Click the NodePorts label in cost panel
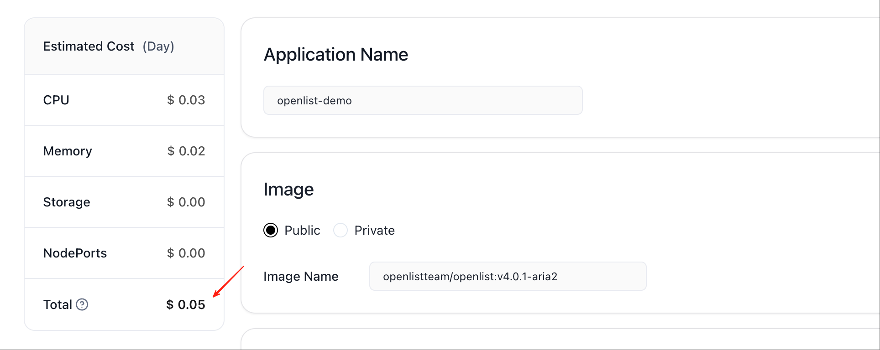 (75, 253)
